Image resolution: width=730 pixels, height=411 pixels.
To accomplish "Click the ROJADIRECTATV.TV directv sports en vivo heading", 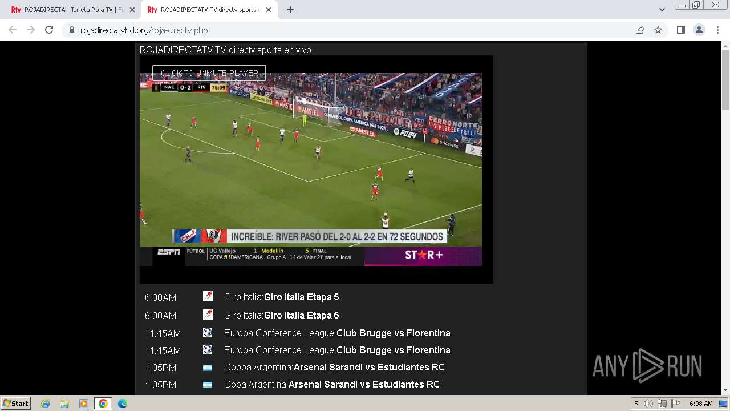I will tap(225, 50).
